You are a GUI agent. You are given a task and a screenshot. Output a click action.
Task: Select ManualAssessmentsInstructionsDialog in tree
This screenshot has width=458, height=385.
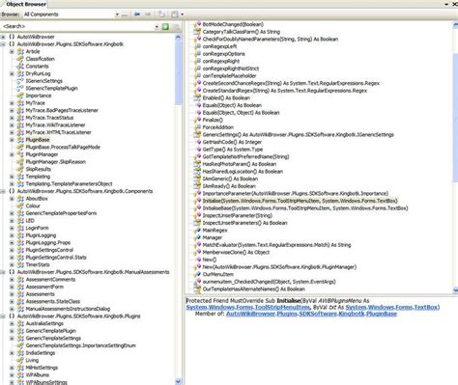[x=68, y=309]
